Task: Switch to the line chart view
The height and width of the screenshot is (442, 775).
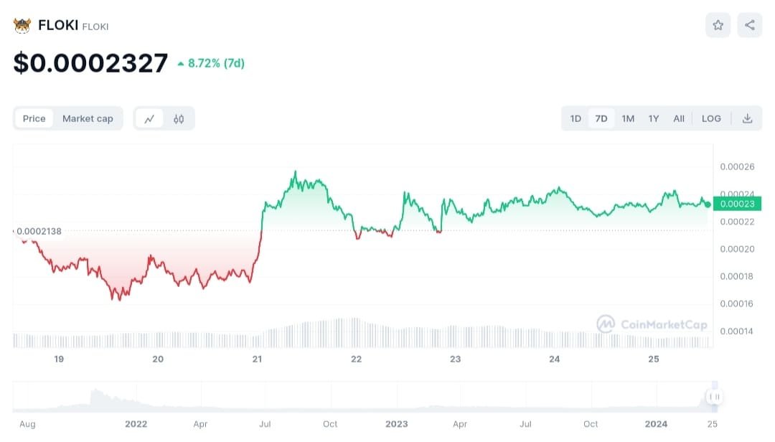Action: pos(149,119)
